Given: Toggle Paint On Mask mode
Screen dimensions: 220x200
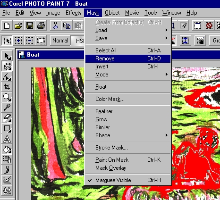Looking at the screenshot, I should coord(128,160).
